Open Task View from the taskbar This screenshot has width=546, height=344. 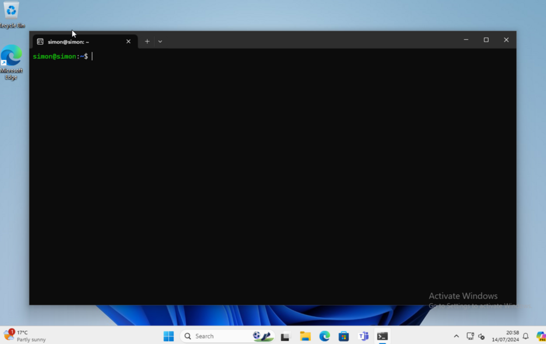pos(285,336)
